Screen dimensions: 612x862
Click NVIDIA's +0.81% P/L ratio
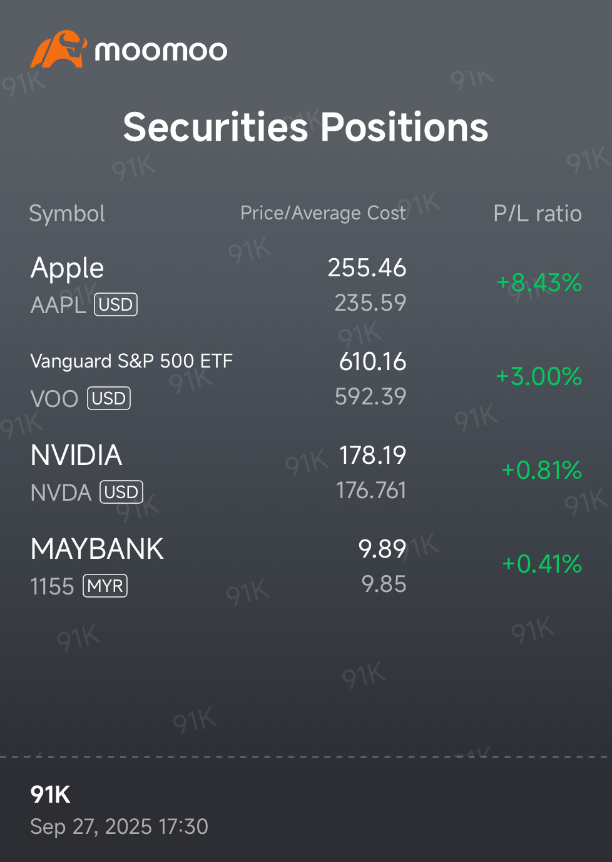pyautogui.click(x=541, y=470)
